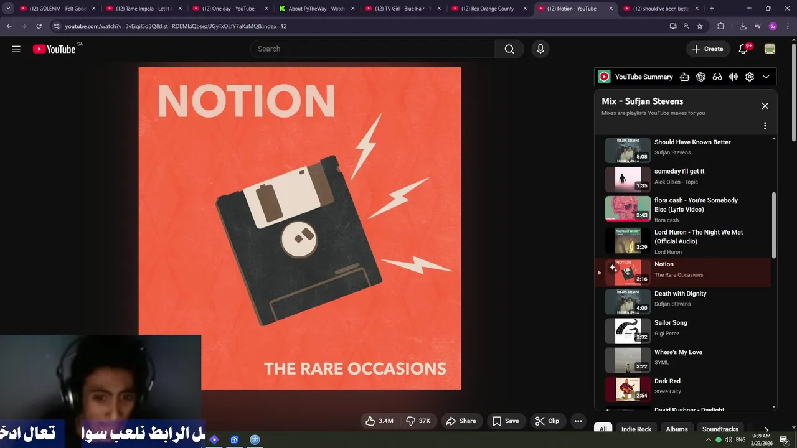This screenshot has width=797, height=448.
Task: Play Dark Red by Steve Lacy
Action: pos(683,390)
